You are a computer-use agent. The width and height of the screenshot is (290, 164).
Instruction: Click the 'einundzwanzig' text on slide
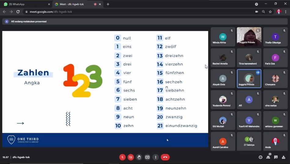[x=181, y=126]
